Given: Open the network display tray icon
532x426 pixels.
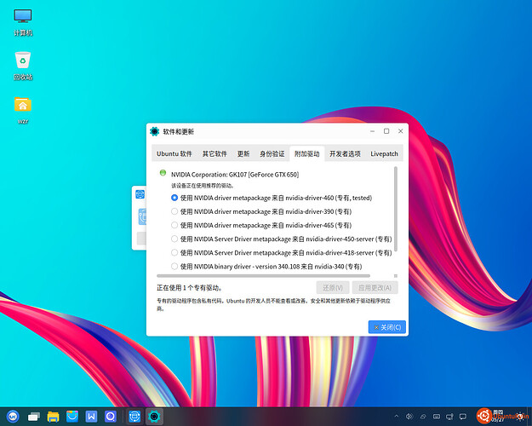Looking at the screenshot, I should tap(450, 416).
